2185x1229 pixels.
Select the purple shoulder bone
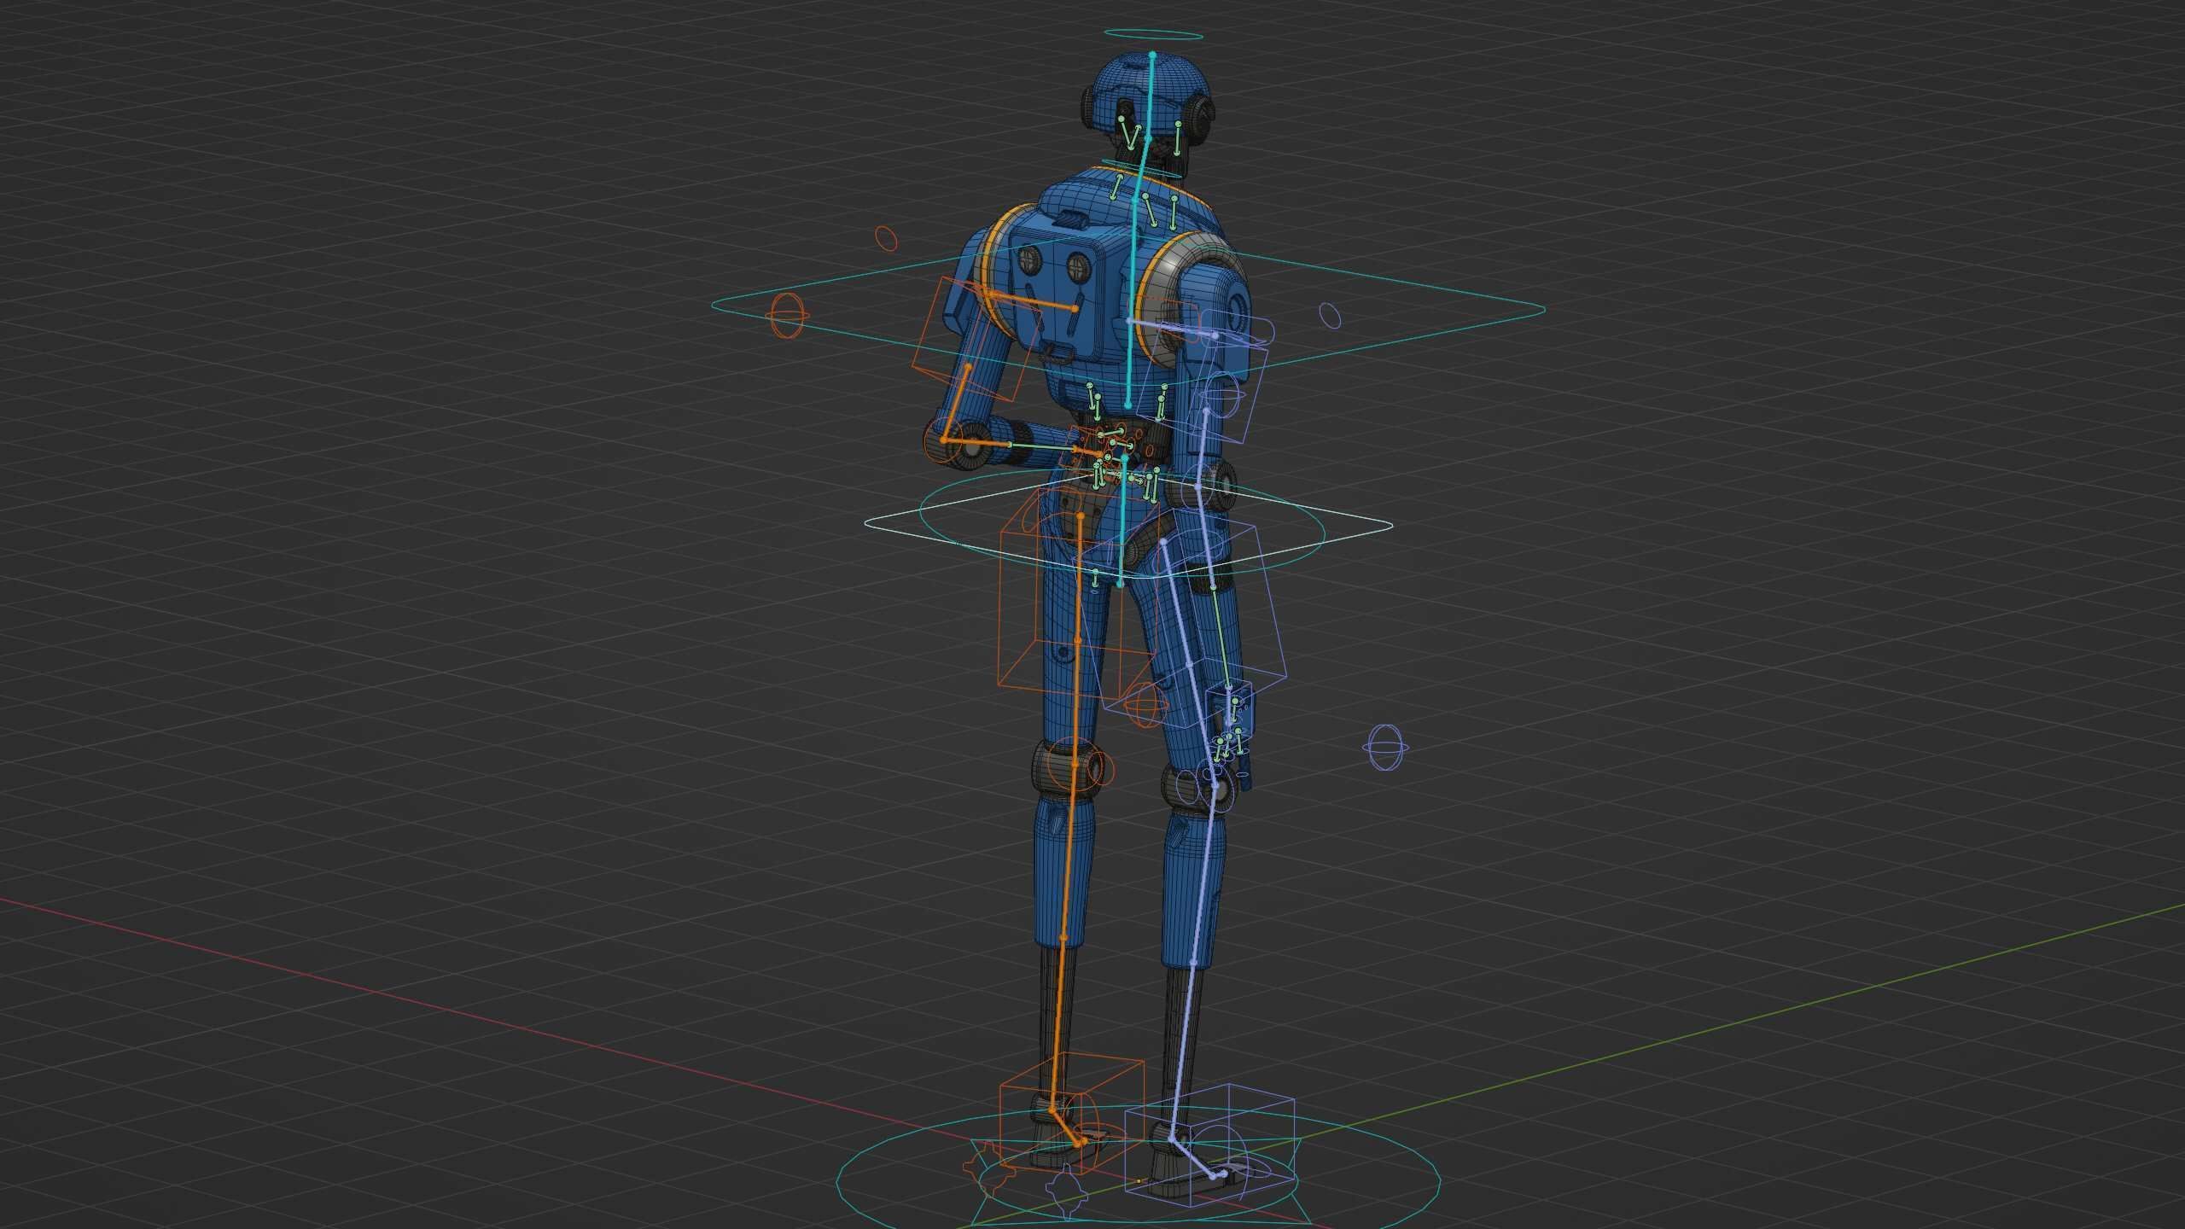point(1172,328)
